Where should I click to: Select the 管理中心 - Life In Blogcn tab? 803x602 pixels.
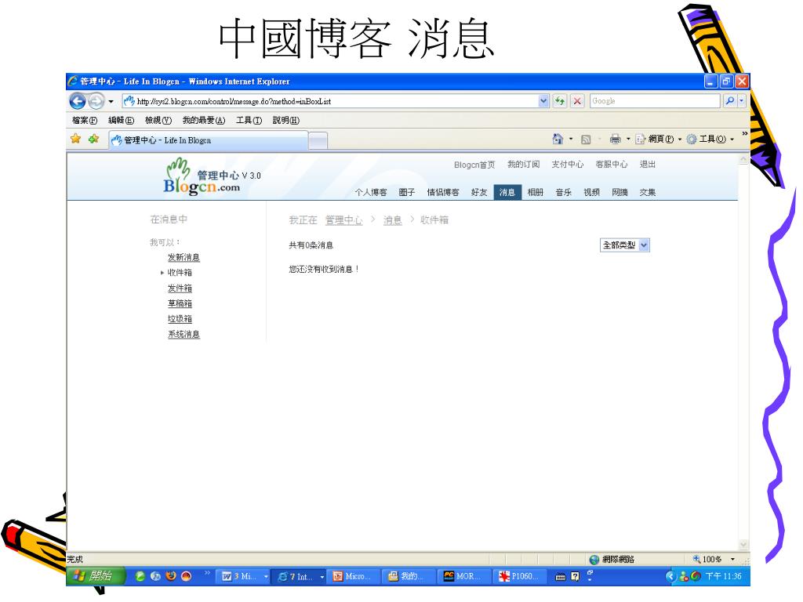tap(208, 140)
